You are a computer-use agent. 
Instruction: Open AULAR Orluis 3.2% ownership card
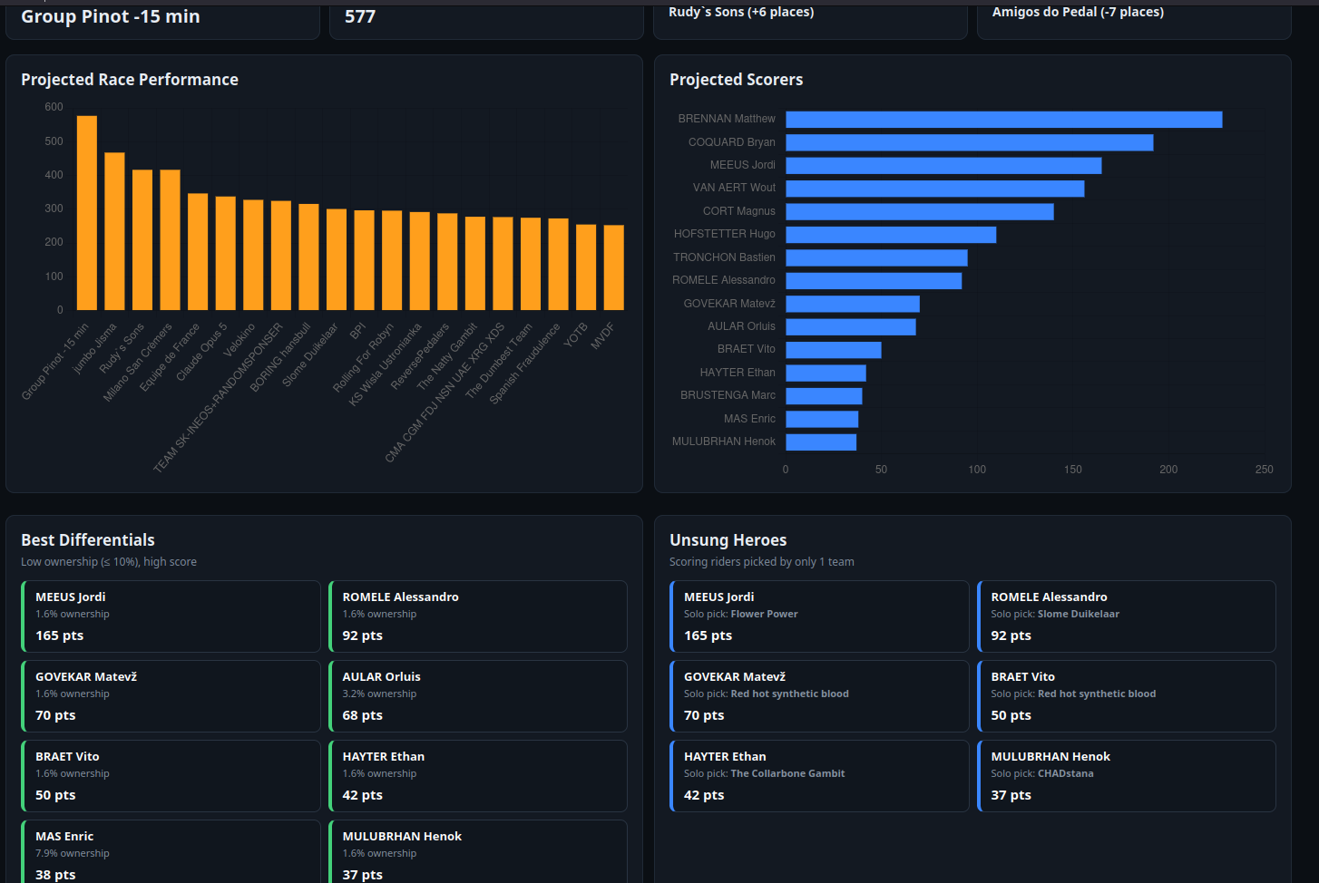click(478, 696)
